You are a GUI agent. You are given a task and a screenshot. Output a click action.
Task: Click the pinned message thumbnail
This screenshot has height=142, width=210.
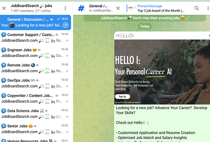click(132, 8)
